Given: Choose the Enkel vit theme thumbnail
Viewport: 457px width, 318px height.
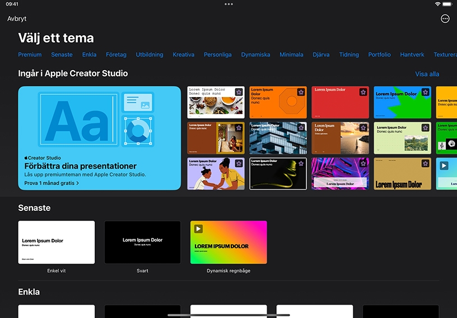Looking at the screenshot, I should 56,242.
